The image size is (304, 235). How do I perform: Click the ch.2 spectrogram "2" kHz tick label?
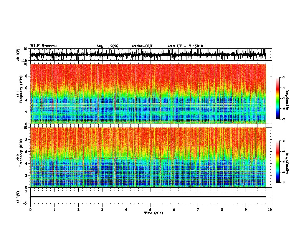tap(27, 175)
